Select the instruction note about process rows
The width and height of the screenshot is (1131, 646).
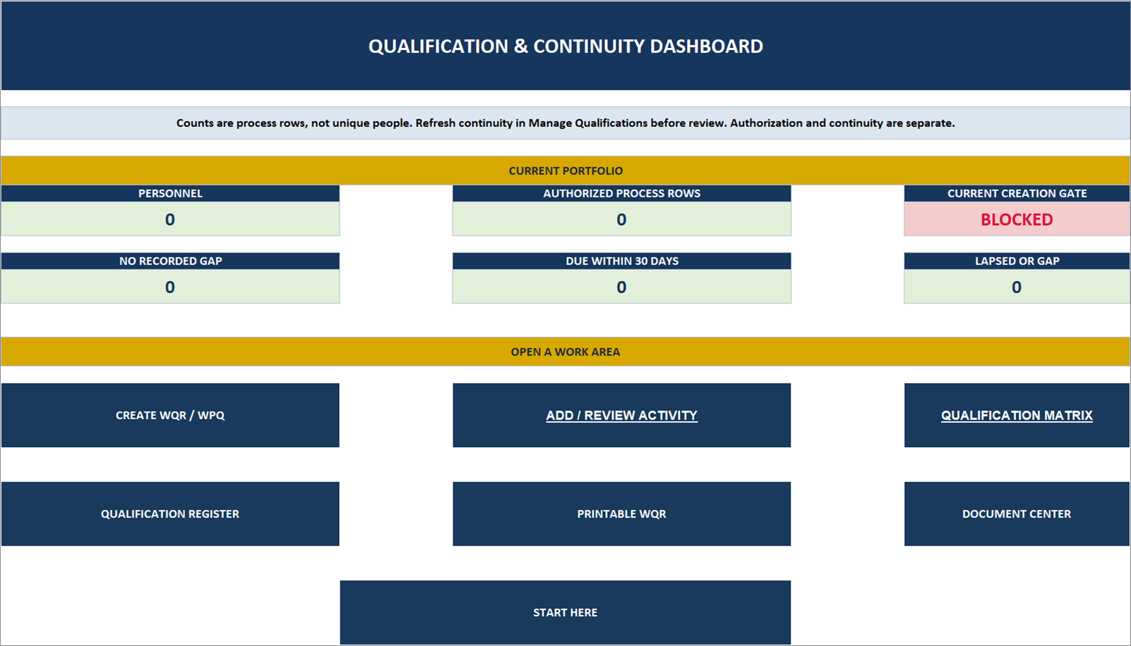(x=565, y=123)
